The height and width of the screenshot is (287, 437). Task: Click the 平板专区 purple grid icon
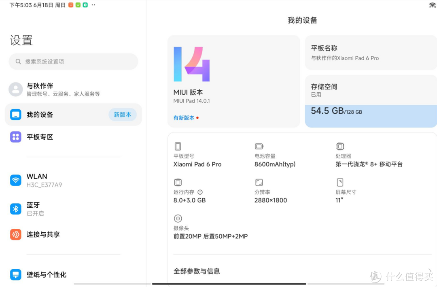16,137
